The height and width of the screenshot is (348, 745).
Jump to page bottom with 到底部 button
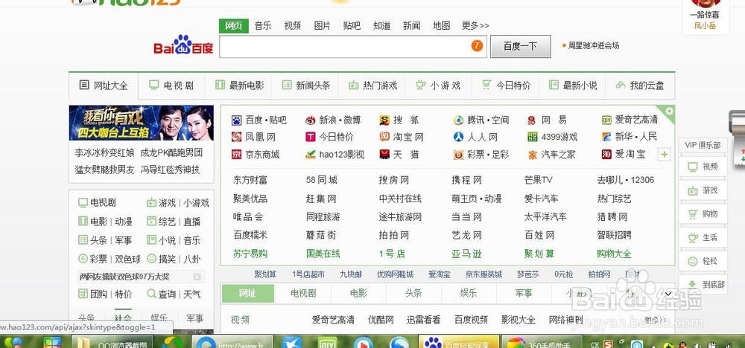point(703,285)
